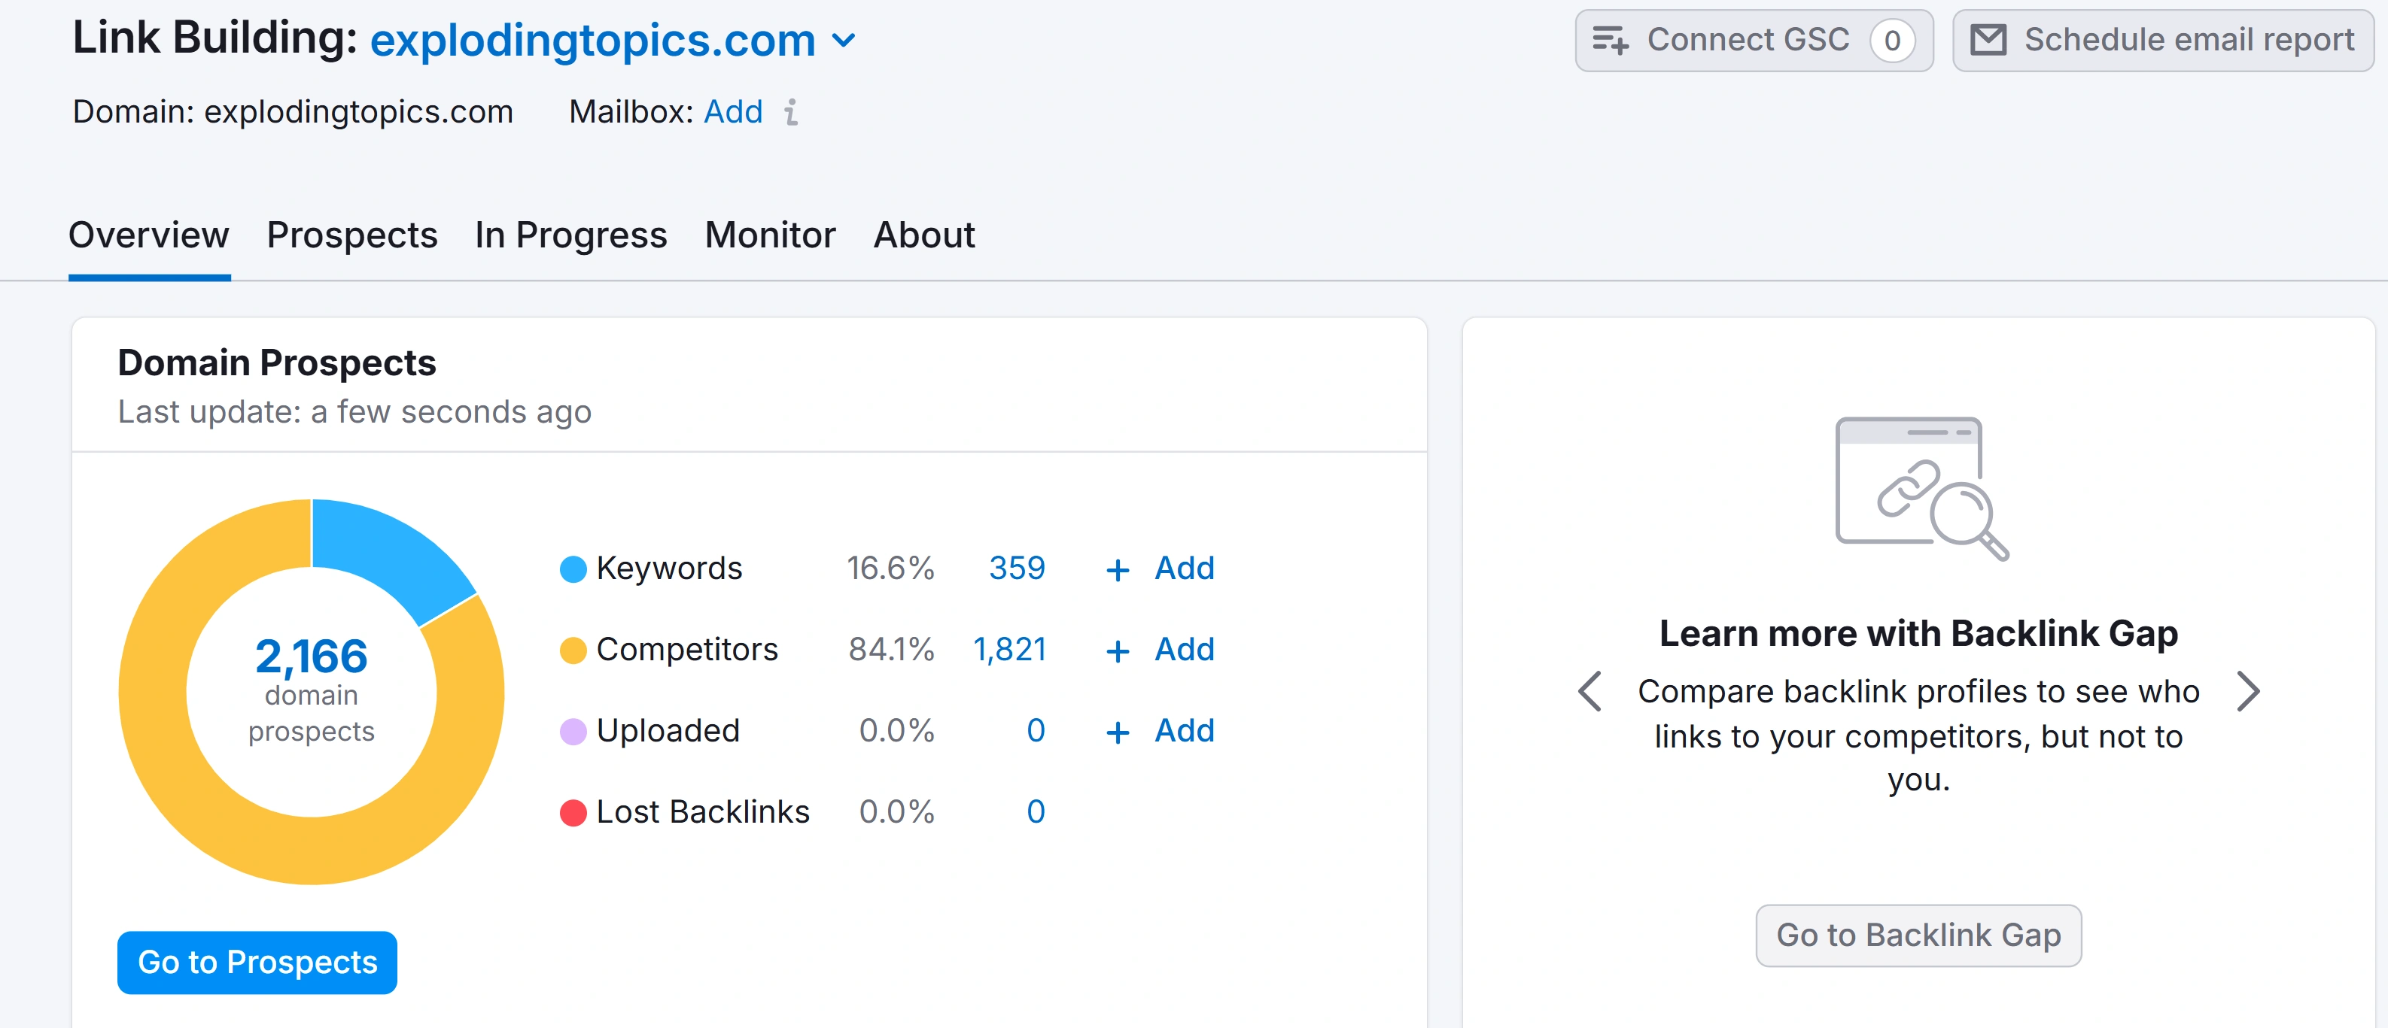This screenshot has height=1028, width=2388.
Task: Click the plus icon in Keywords row
Action: pos(1117,571)
